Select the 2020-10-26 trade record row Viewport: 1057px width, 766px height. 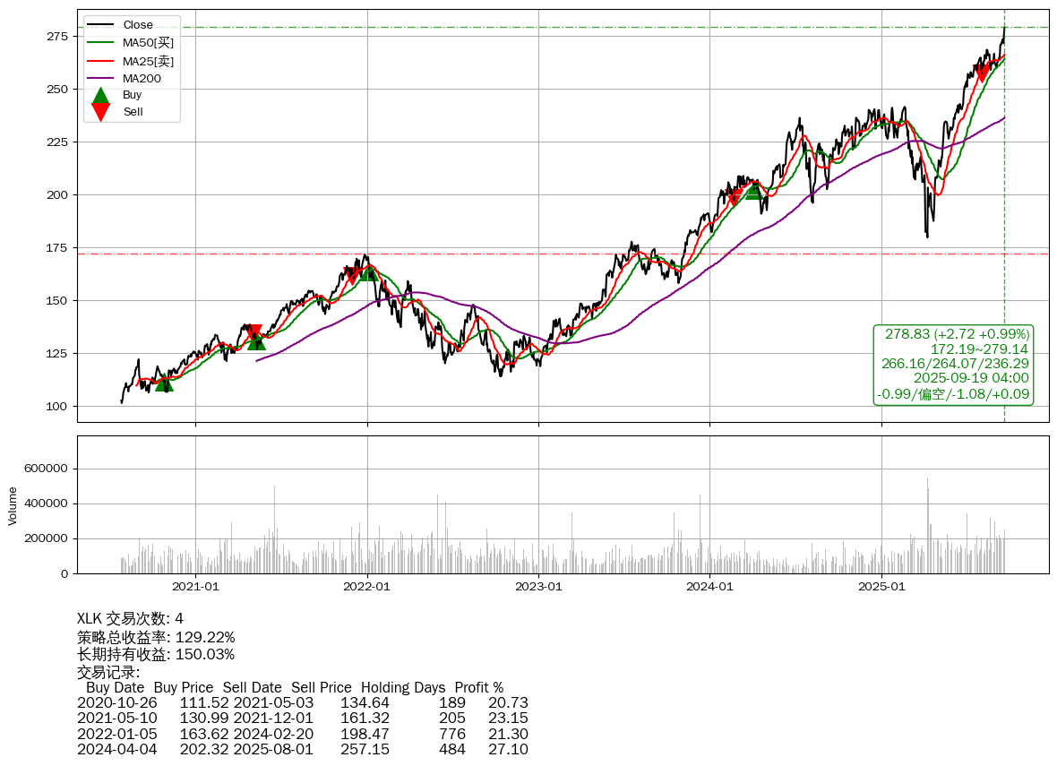point(302,703)
